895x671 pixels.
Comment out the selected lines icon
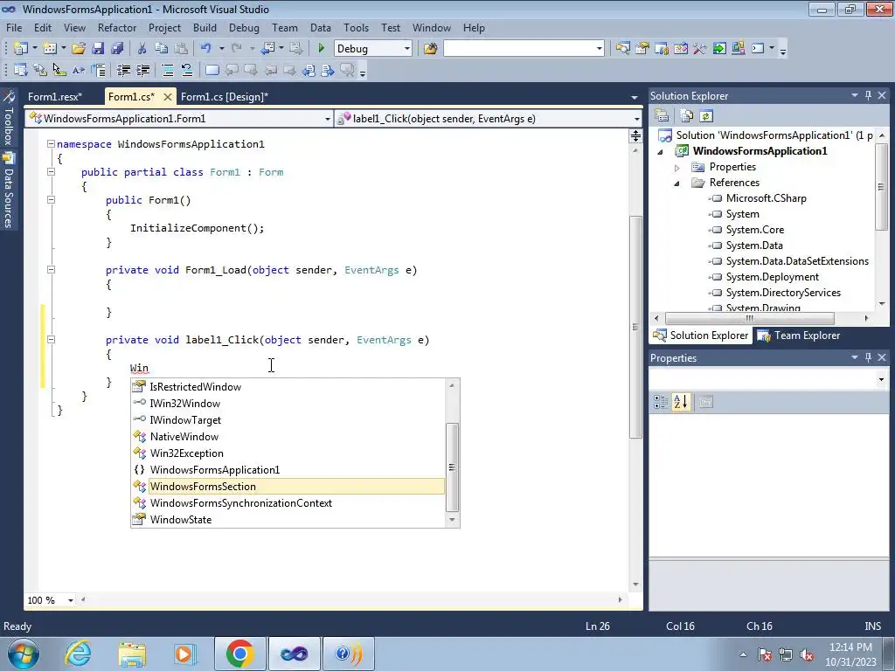pos(168,70)
